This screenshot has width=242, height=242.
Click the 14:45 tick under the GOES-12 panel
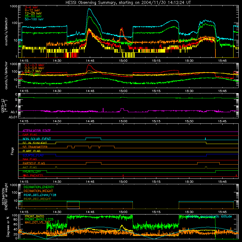90,121
